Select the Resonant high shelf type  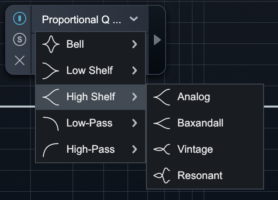(x=200, y=175)
